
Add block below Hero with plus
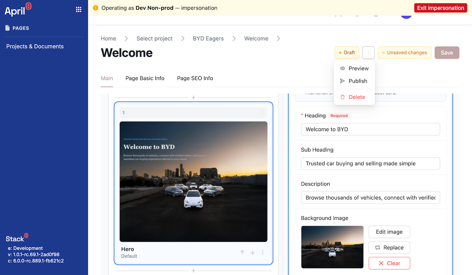[x=193, y=271]
